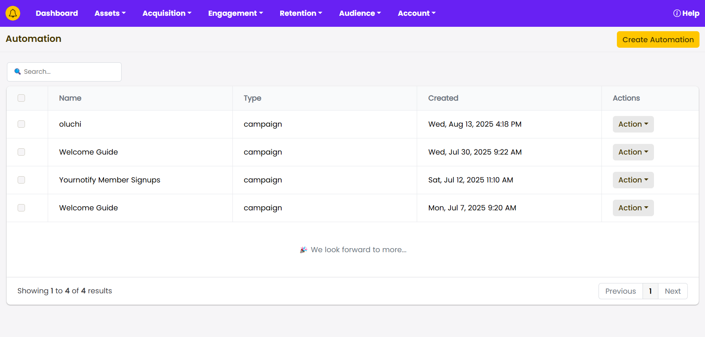705x337 pixels.
Task: Open Action dropdown for Jul 30 Welcome Guide
Action: (x=633, y=152)
